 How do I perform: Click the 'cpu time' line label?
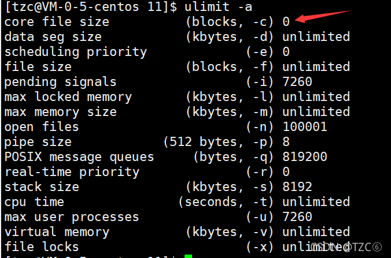pyautogui.click(x=34, y=202)
